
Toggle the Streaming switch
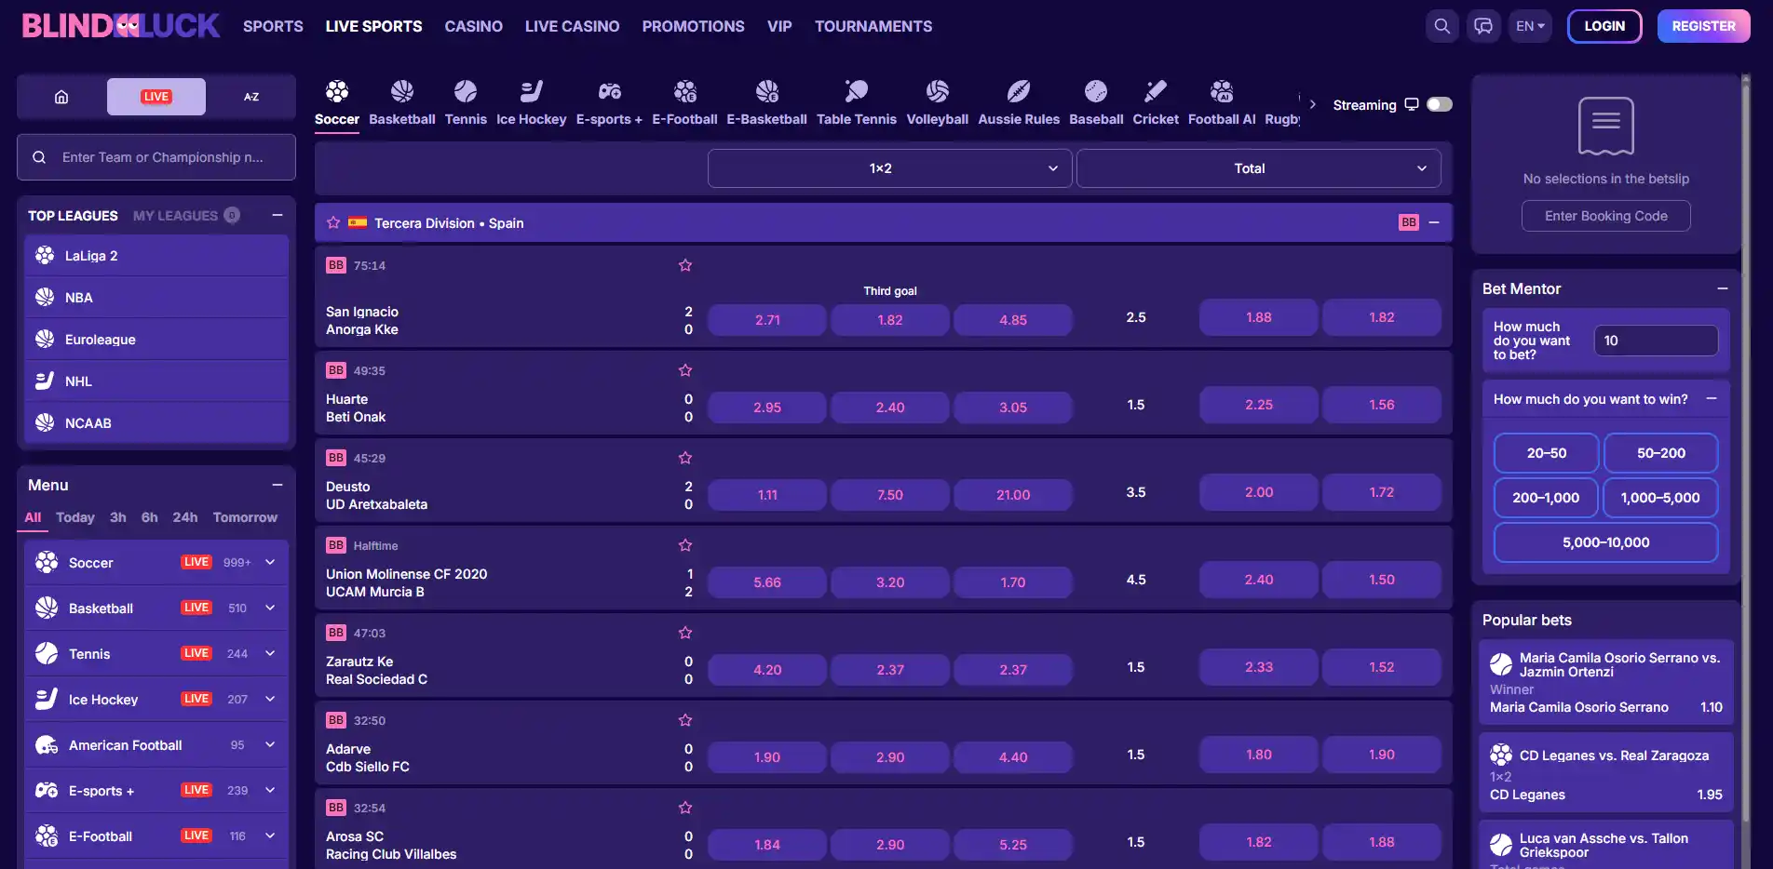[x=1440, y=104]
